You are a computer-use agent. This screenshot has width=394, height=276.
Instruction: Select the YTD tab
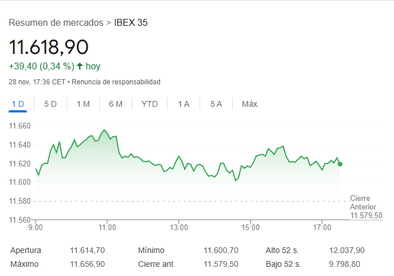click(150, 104)
